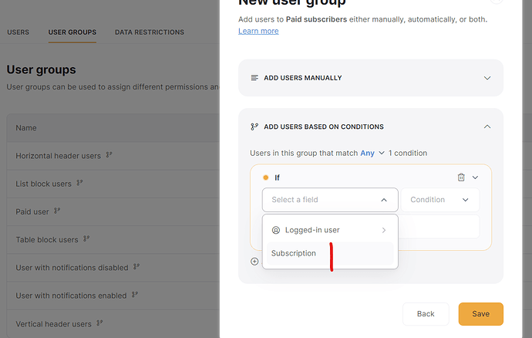Open the Any match type dropdown
Viewport: 532px width, 338px height.
(372, 154)
